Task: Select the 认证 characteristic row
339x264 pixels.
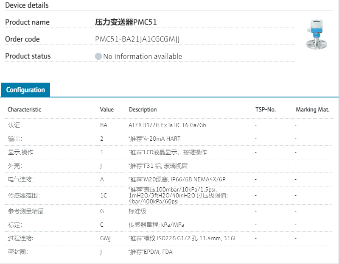Action: (15, 125)
